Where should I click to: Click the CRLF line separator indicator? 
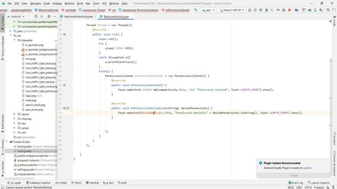click(x=299, y=187)
